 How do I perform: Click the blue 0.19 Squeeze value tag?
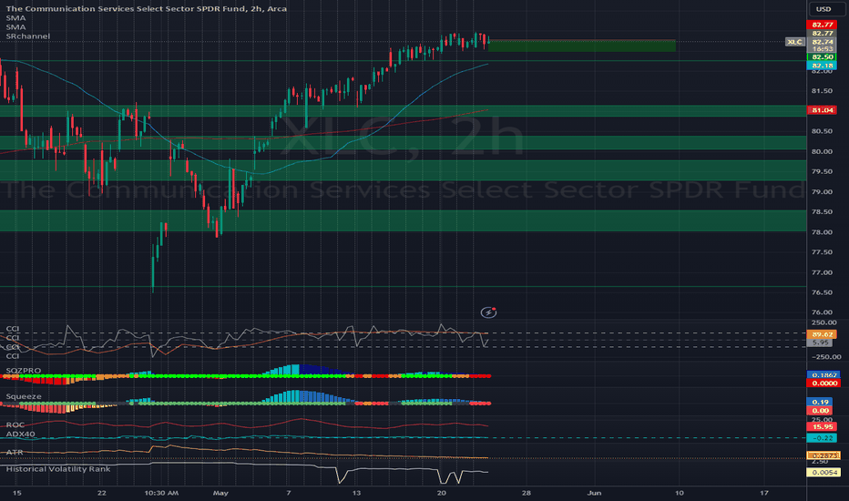[x=822, y=402]
